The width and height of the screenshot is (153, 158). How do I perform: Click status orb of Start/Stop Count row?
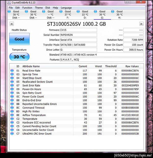pyautogui.click(x=12, y=78)
